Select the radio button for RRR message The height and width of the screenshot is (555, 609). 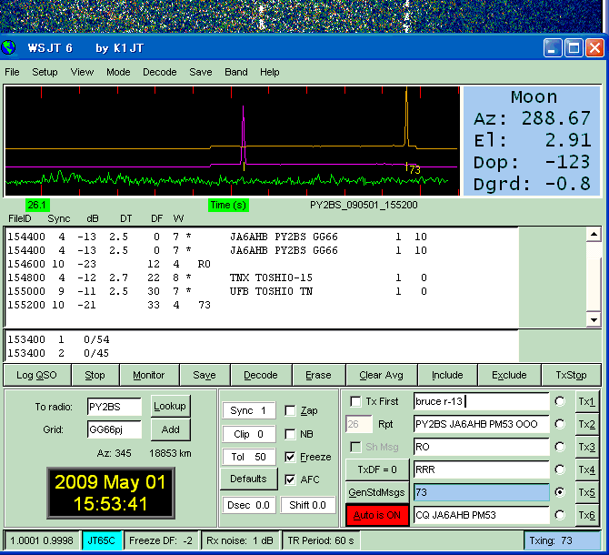(x=561, y=469)
